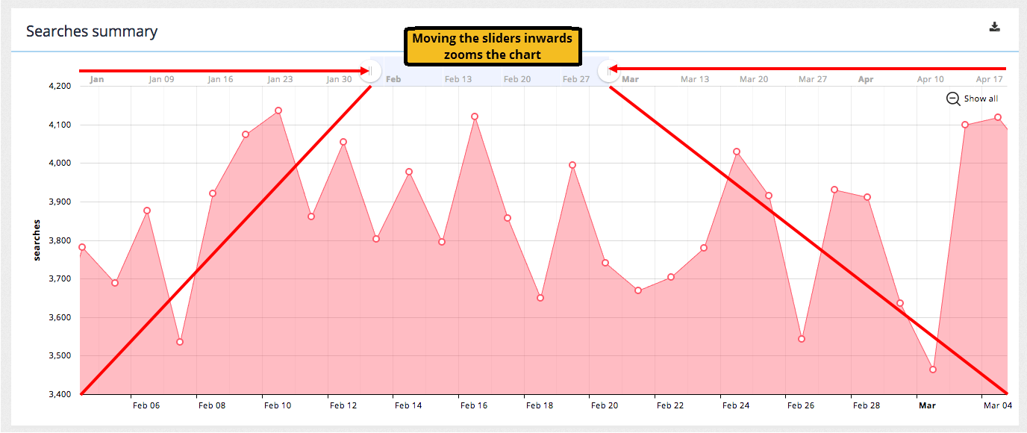Click the first data point on the chart
Screen dimensions: 1027x433
point(82,247)
